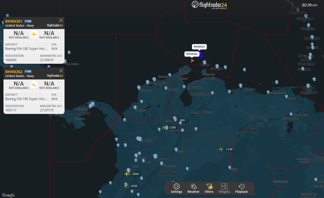The height and width of the screenshot is (198, 324).
Task: Click the Venezuela country label
Action: 250,130
